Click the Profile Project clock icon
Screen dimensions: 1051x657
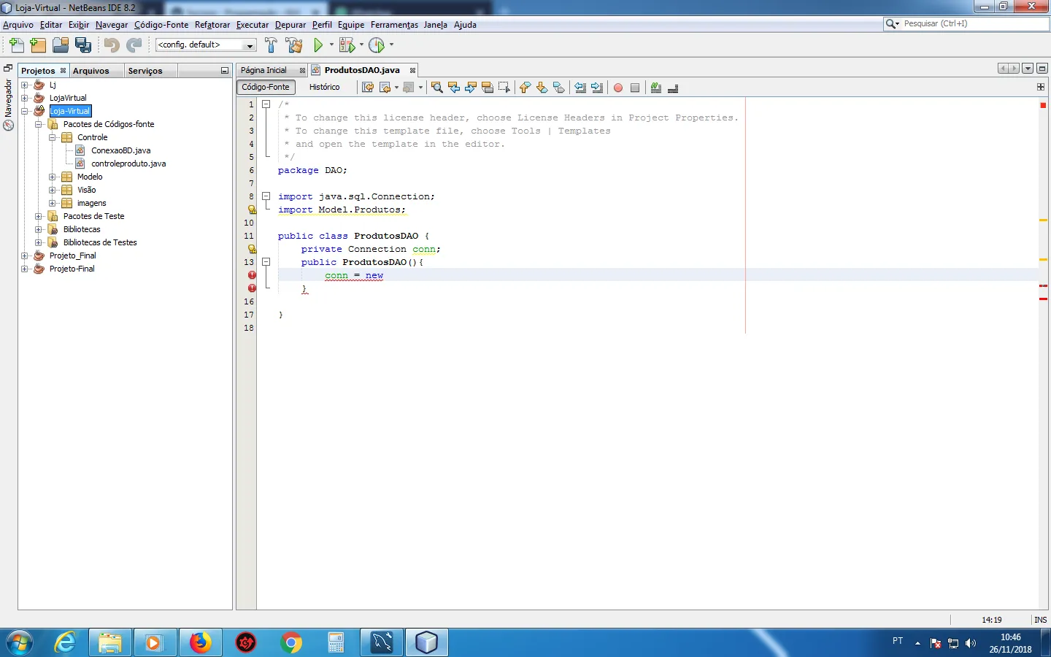click(x=377, y=45)
